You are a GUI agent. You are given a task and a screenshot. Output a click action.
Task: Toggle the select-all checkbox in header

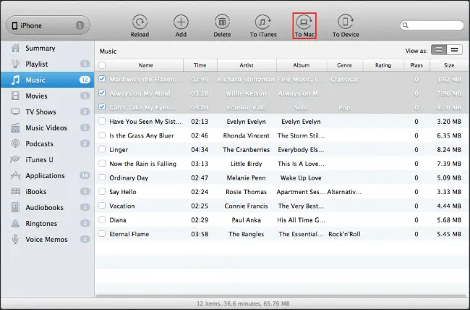102,65
